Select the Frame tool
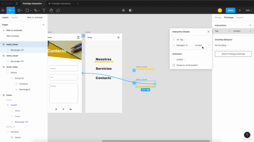Viewport: 254px width, 142px height. (x=19, y=11)
